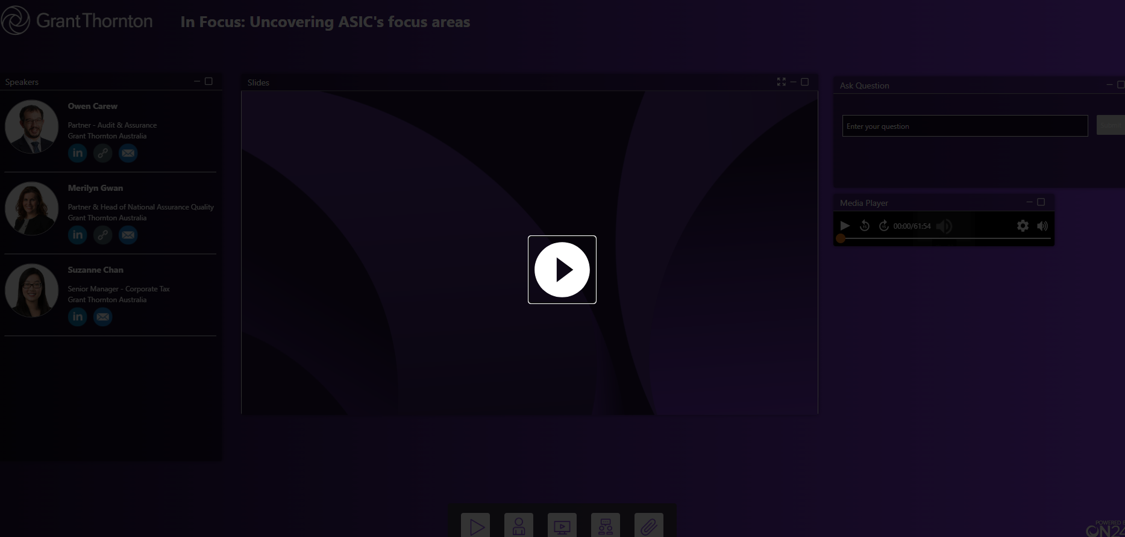Open Media Player settings gear
This screenshot has width=1125, height=537.
(x=1023, y=226)
